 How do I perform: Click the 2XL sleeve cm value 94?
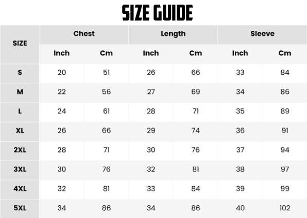coord(285,150)
